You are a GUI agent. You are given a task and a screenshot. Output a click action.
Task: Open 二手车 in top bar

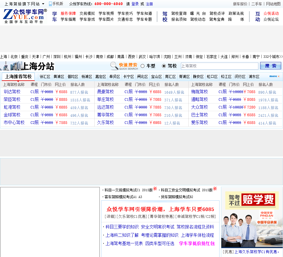click(257, 4)
